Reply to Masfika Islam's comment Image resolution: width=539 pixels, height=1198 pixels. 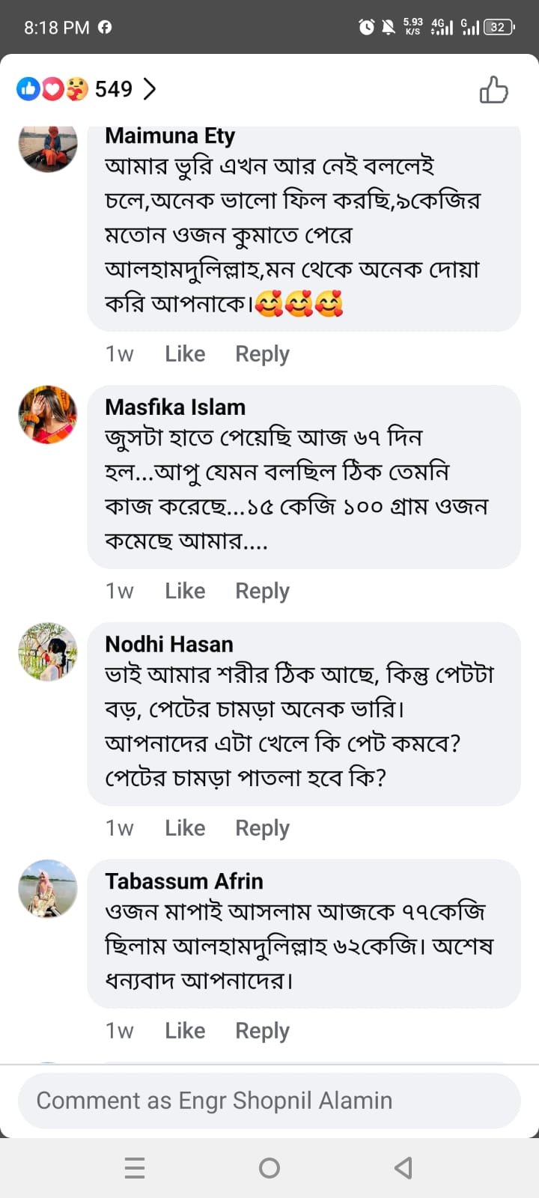point(262,591)
